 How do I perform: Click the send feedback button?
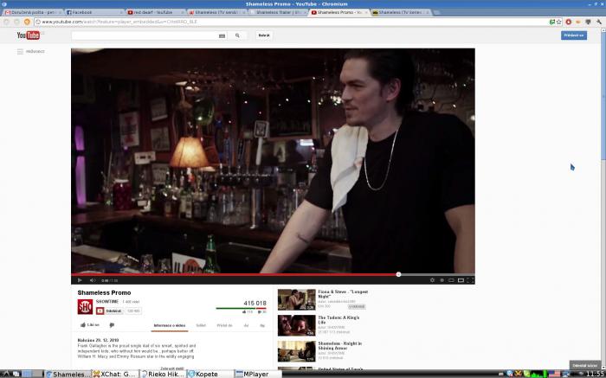click(584, 365)
